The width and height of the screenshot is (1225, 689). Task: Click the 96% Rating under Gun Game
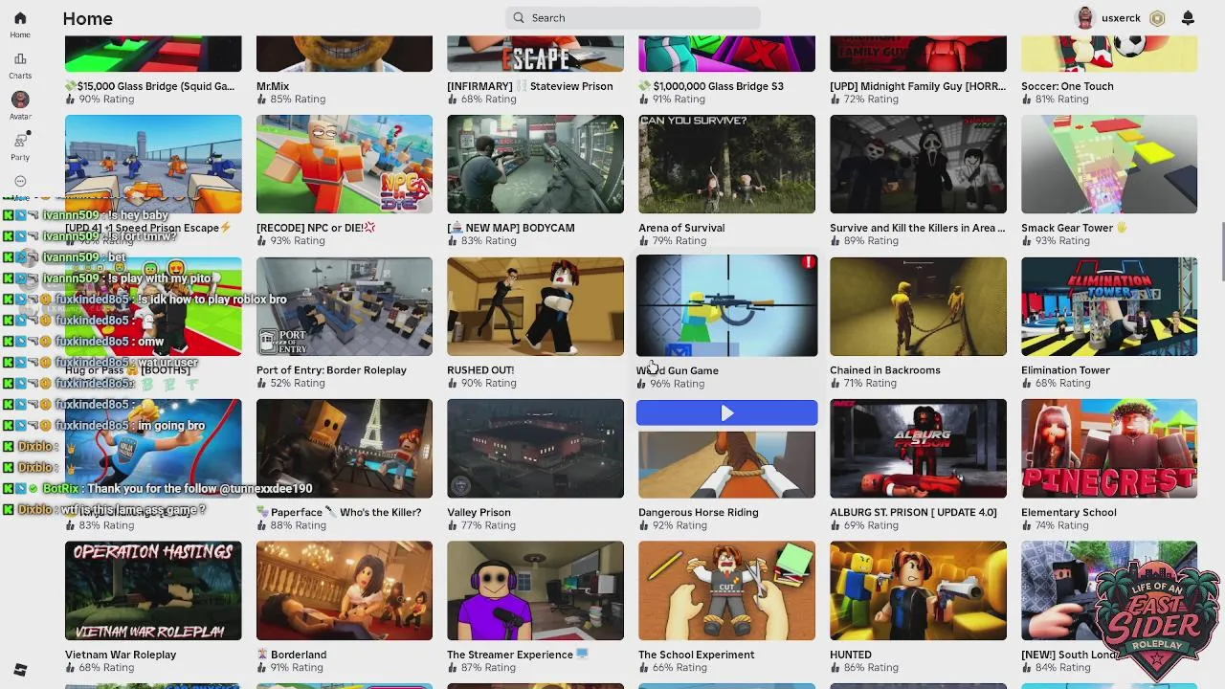pos(671,384)
